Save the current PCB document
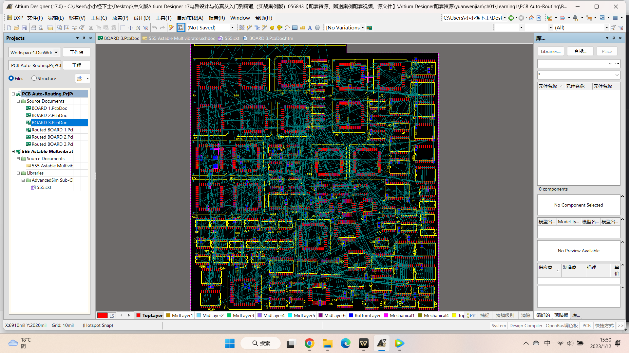The width and height of the screenshot is (629, 353). pos(24,28)
